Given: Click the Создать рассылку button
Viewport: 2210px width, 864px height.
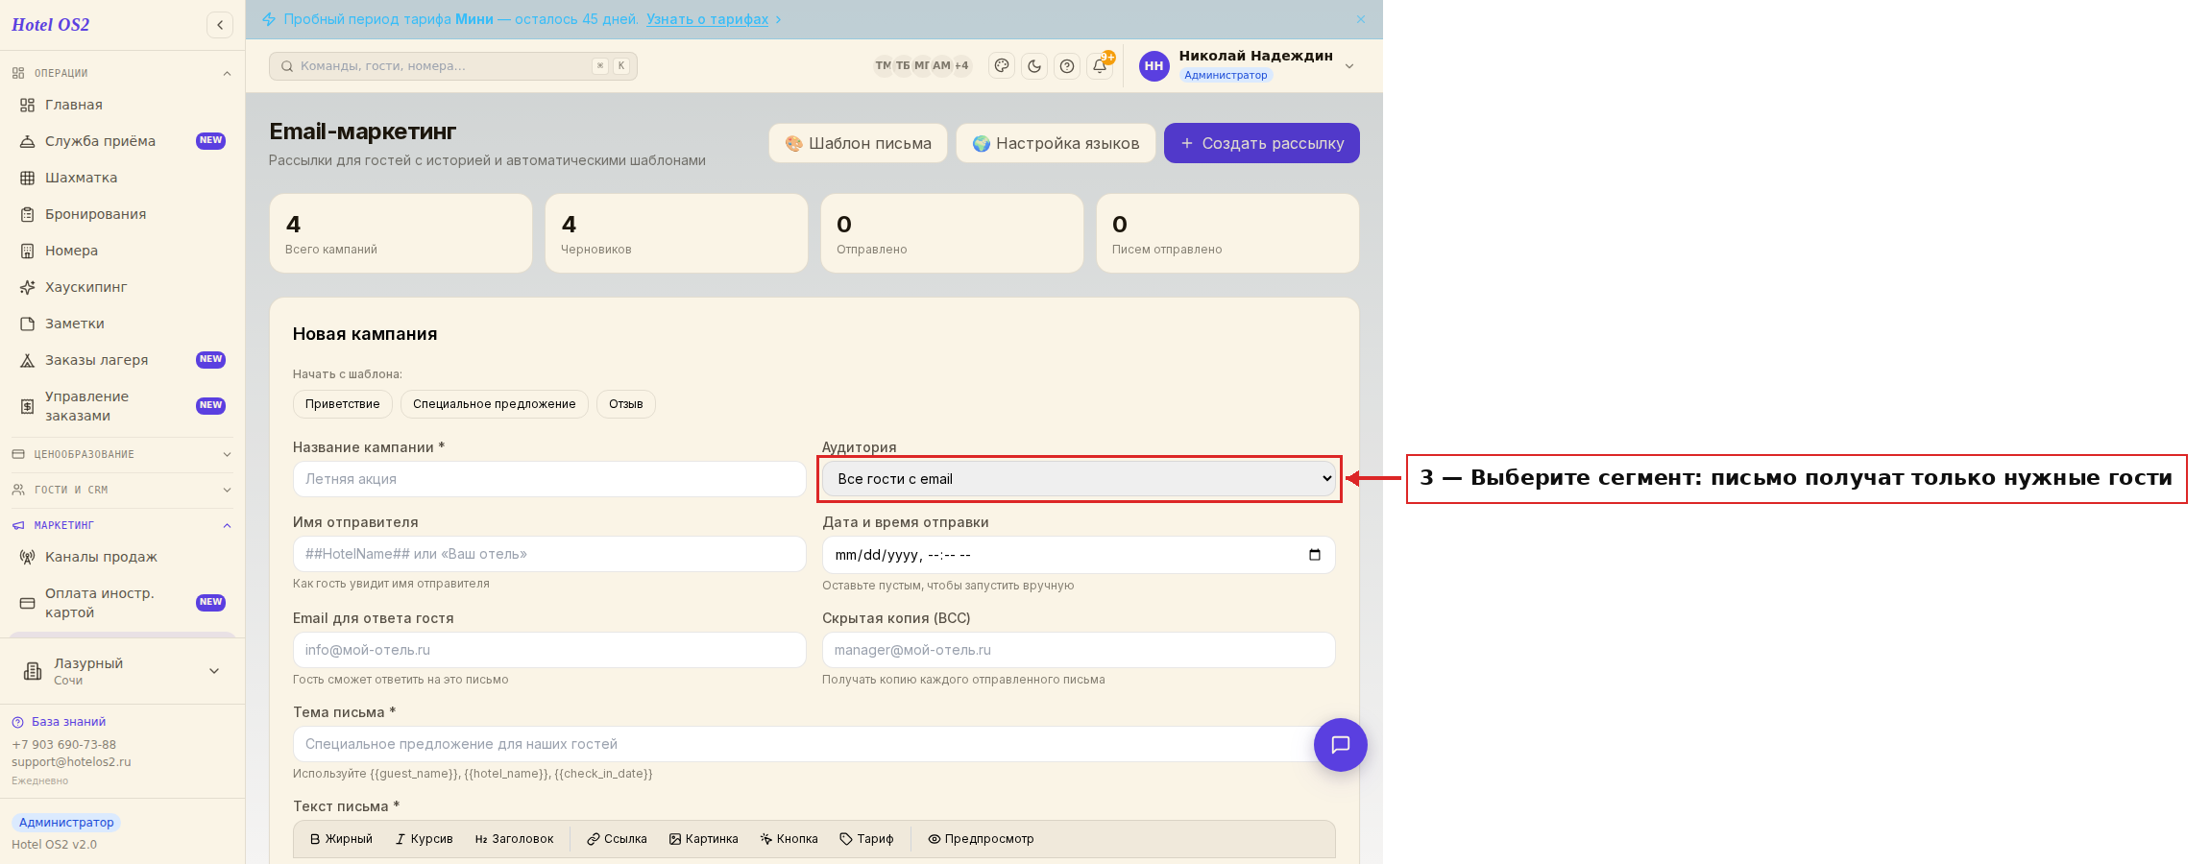Looking at the screenshot, I should [x=1261, y=143].
